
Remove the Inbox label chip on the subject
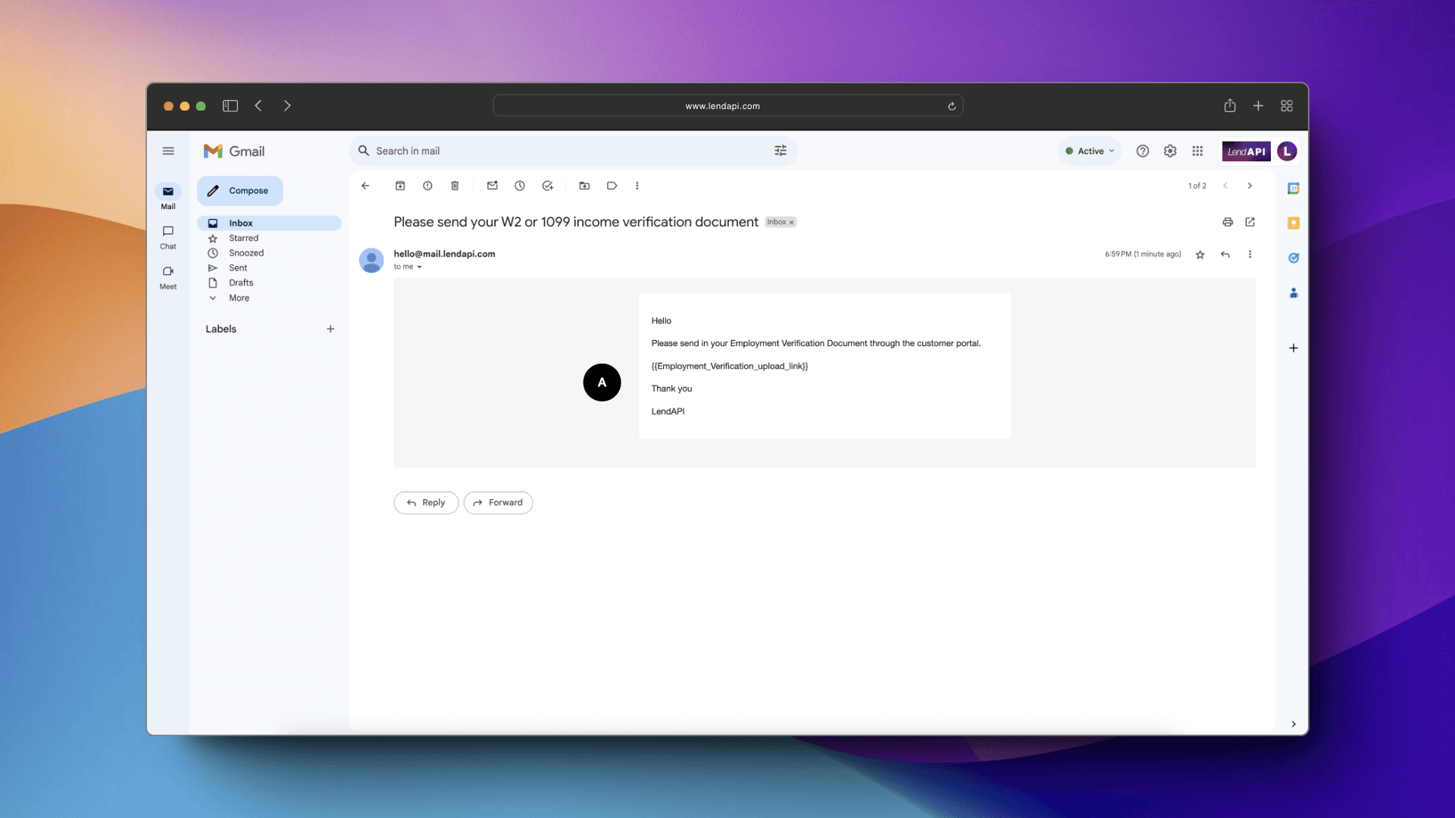tap(791, 222)
